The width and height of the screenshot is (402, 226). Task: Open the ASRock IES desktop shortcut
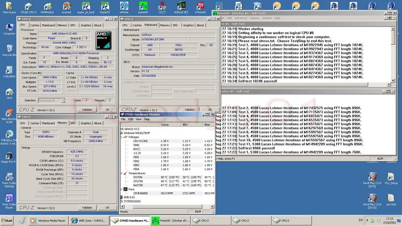coord(181,8)
